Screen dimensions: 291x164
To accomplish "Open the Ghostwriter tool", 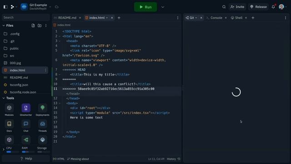I will (26, 110).
